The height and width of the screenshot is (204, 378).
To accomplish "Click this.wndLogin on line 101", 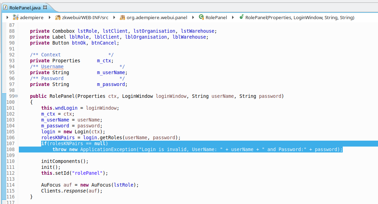I will 59,108.
